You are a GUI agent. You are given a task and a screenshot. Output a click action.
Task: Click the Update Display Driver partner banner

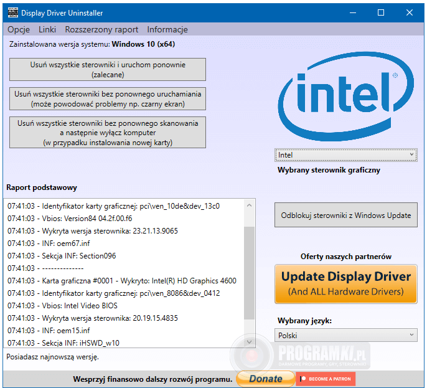pyautogui.click(x=346, y=284)
